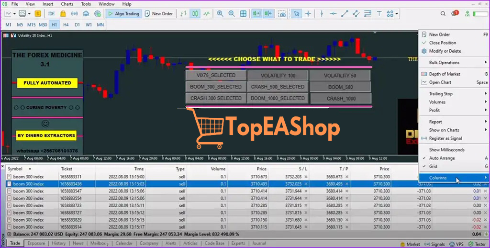Expand the Trailing Stop submenu
The height and width of the screenshot is (248, 490).
pyautogui.click(x=454, y=94)
